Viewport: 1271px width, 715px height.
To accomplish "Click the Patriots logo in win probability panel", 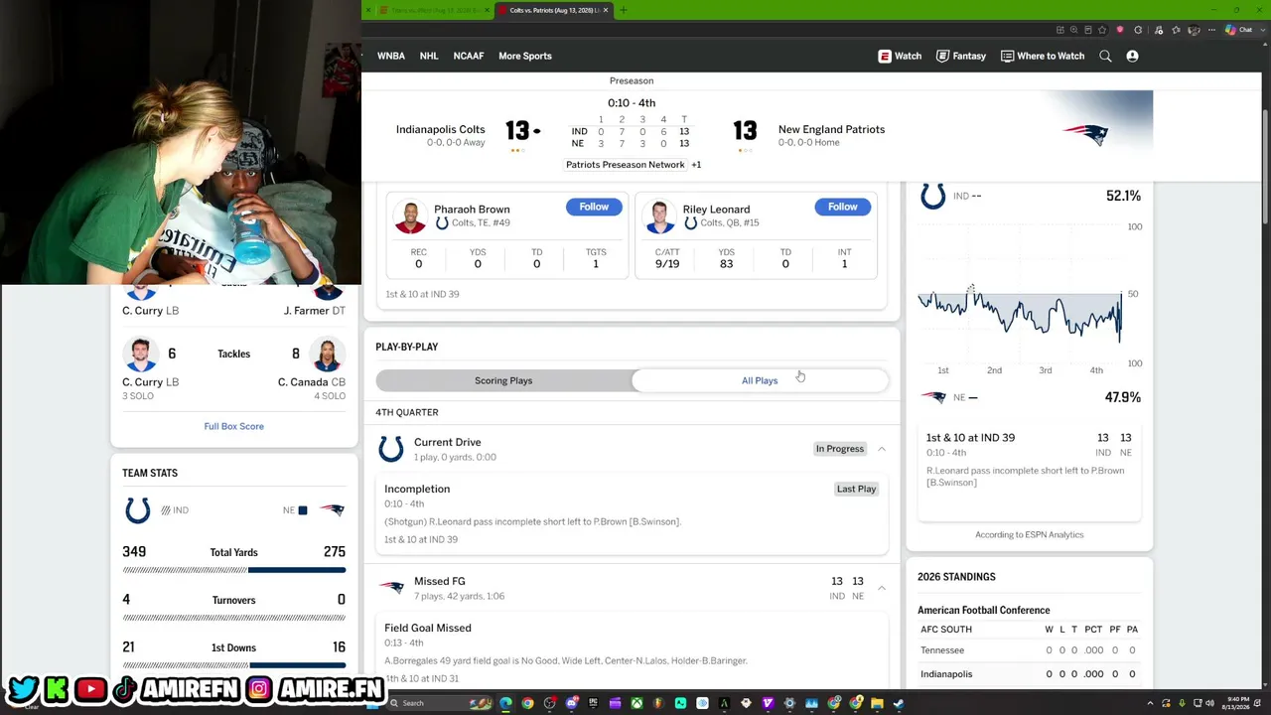I will pos(932,397).
